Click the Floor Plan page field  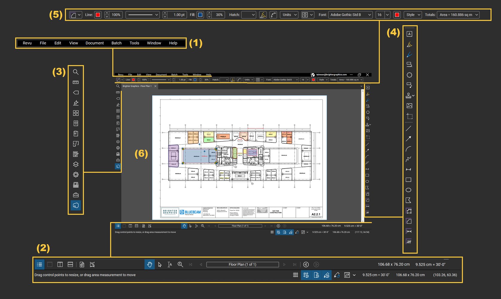pos(242,264)
